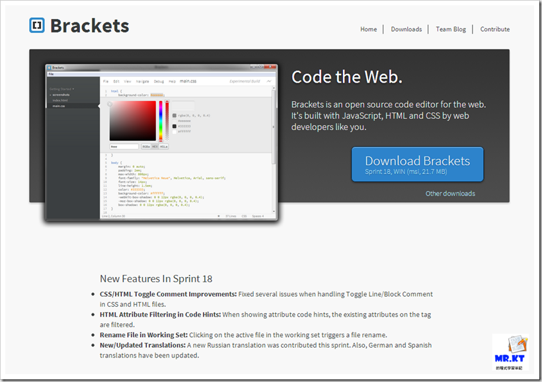Click 'CSS/HTML Toggle Comment Improvements:' bold text
Viewport: 542px width, 382px height.
(169, 294)
